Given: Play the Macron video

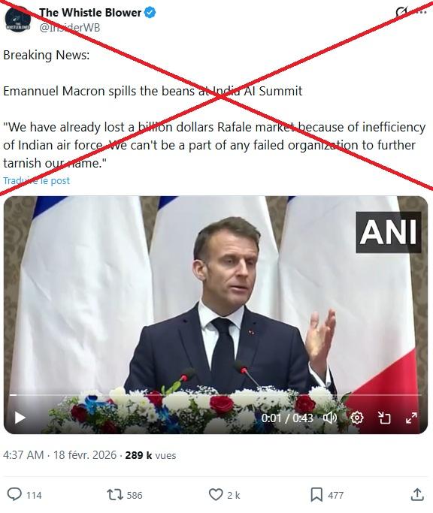Looking at the screenshot, I should (20, 418).
